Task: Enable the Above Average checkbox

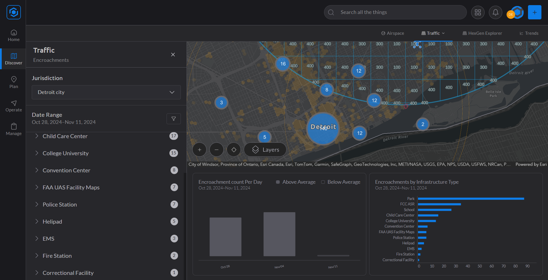Action: click(x=277, y=182)
